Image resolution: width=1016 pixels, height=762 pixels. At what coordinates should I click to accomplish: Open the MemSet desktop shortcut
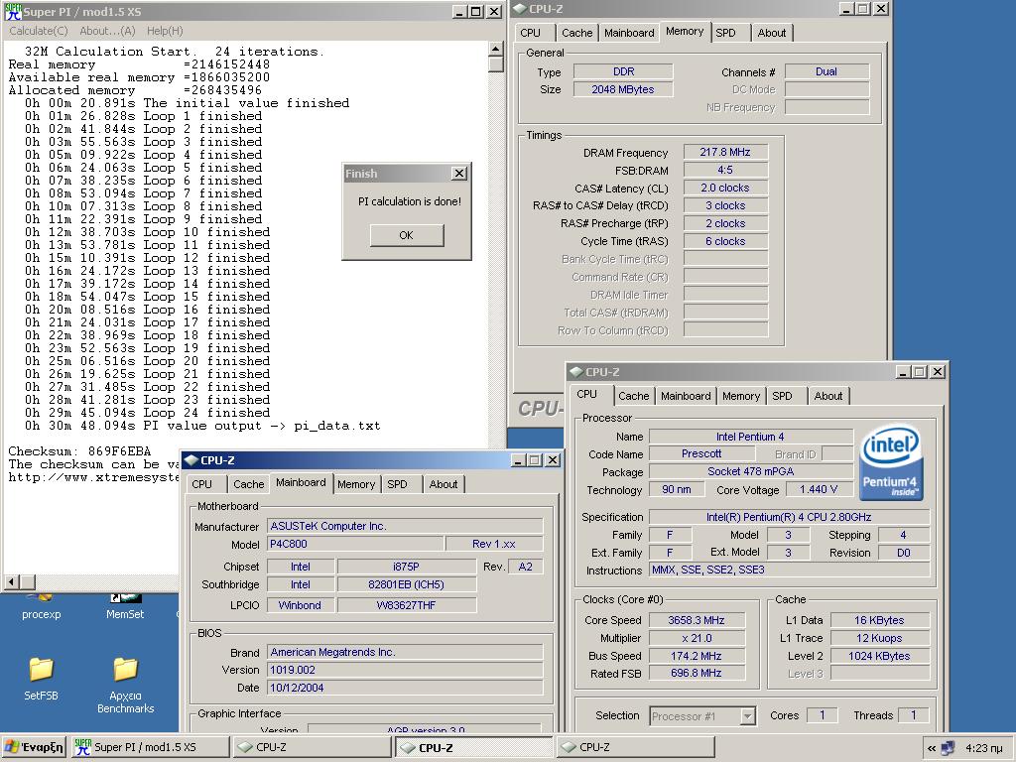125,608
